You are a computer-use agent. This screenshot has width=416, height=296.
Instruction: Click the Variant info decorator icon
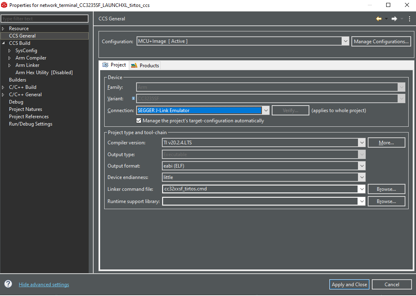click(x=133, y=98)
